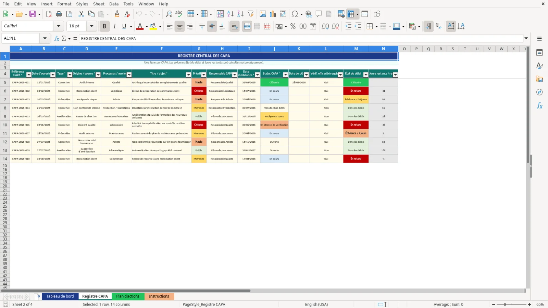Sort ascending

pyautogui.click(x=231, y=14)
